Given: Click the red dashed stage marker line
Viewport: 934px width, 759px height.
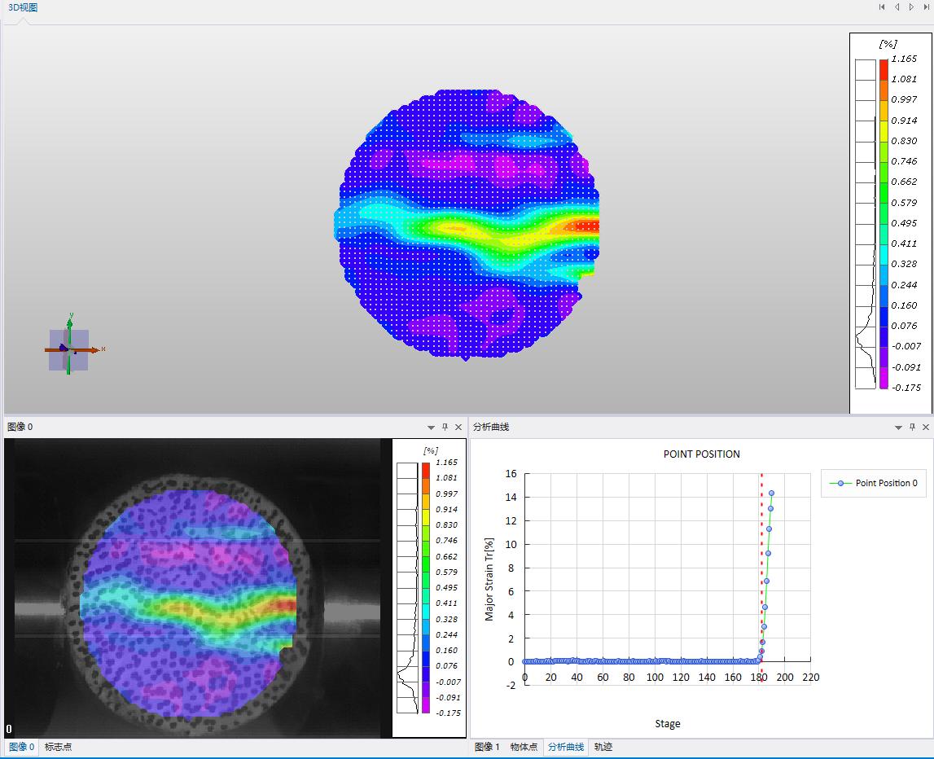Looking at the screenshot, I should 761,570.
